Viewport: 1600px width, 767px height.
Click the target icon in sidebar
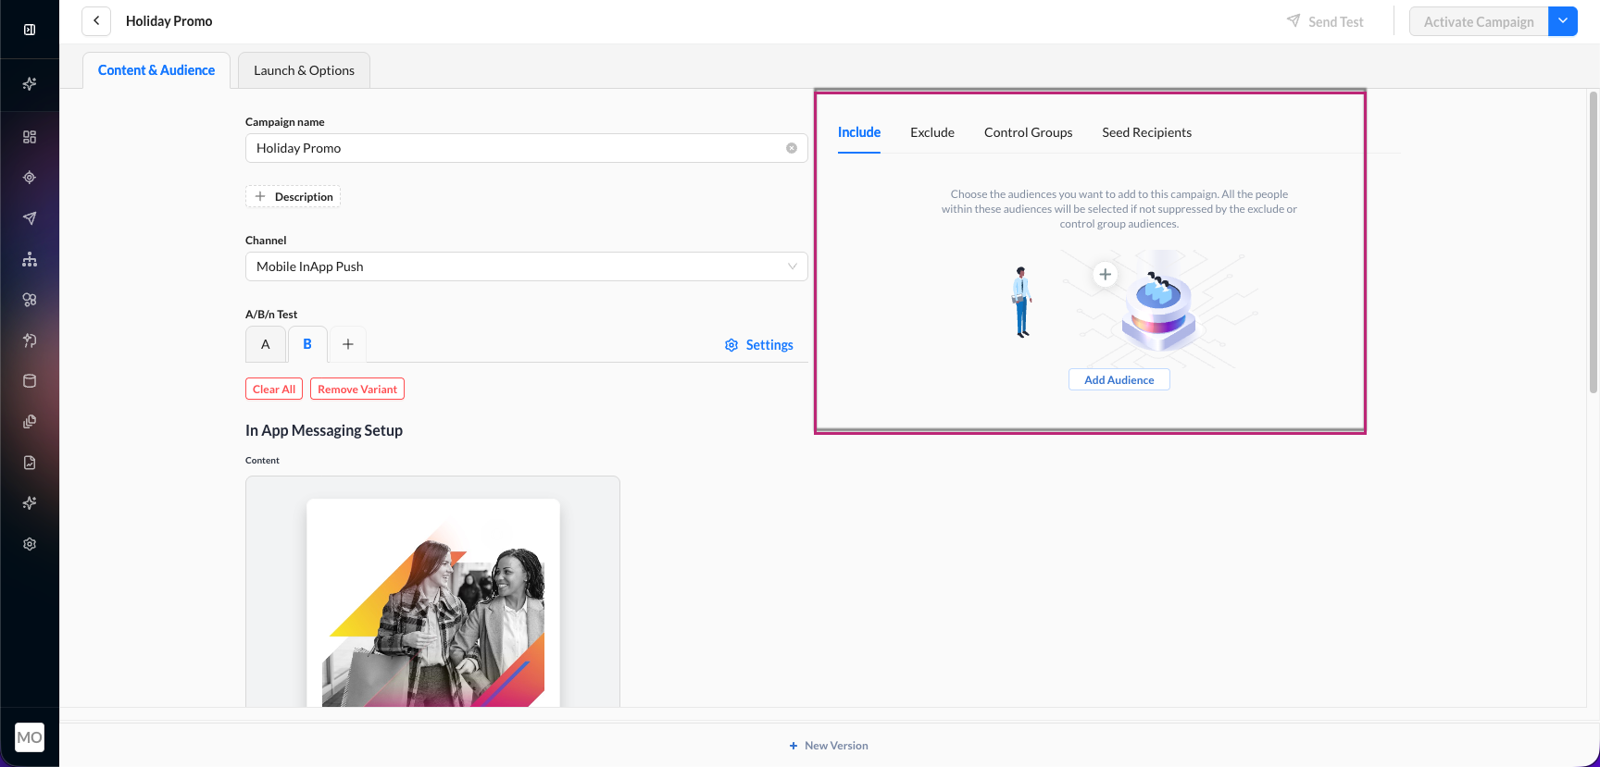point(30,178)
